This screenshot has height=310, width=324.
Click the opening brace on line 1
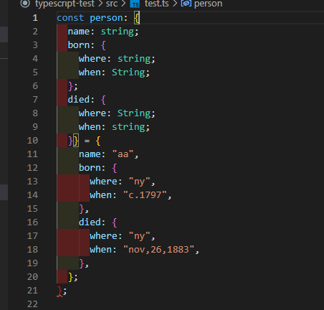[137, 18]
